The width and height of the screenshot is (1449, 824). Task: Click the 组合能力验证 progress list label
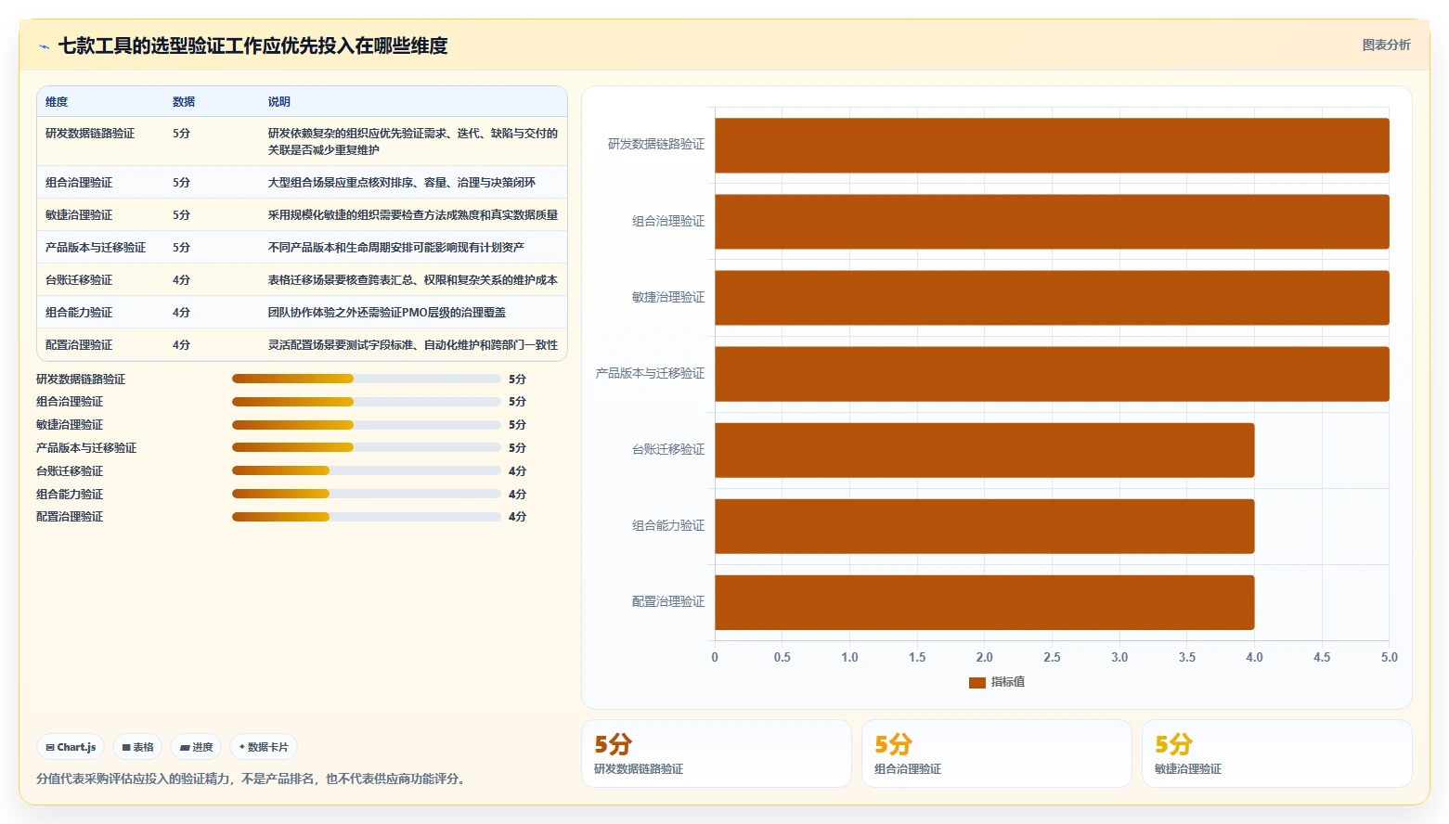pos(70,495)
